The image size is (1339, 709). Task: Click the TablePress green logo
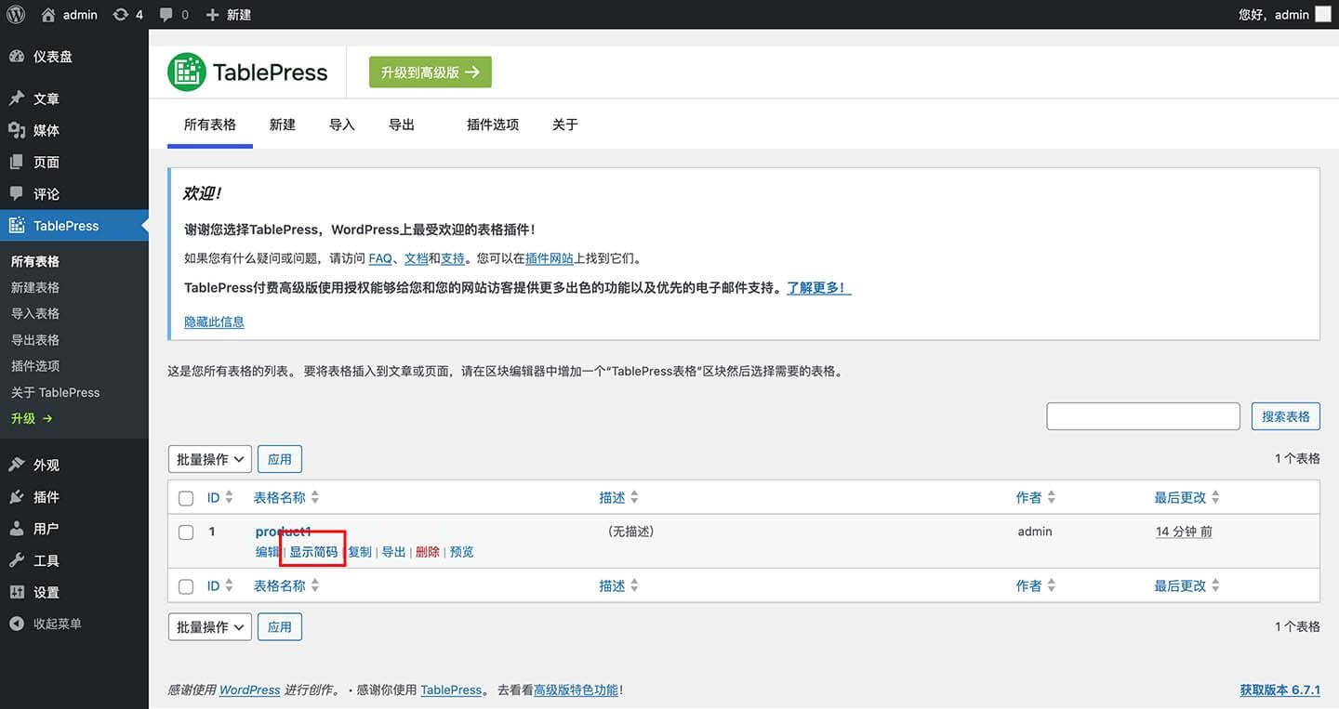pos(187,72)
